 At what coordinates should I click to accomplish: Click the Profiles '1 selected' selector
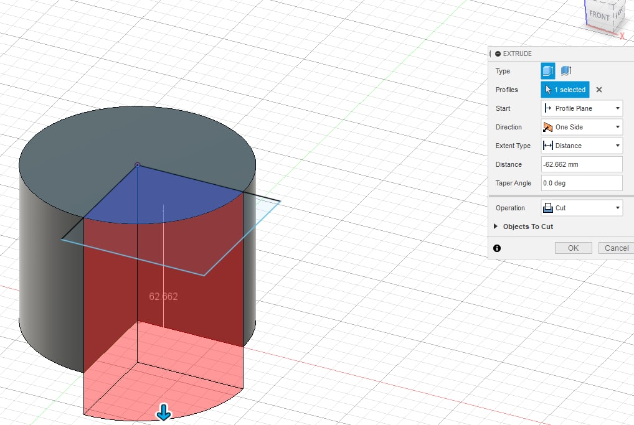click(565, 90)
